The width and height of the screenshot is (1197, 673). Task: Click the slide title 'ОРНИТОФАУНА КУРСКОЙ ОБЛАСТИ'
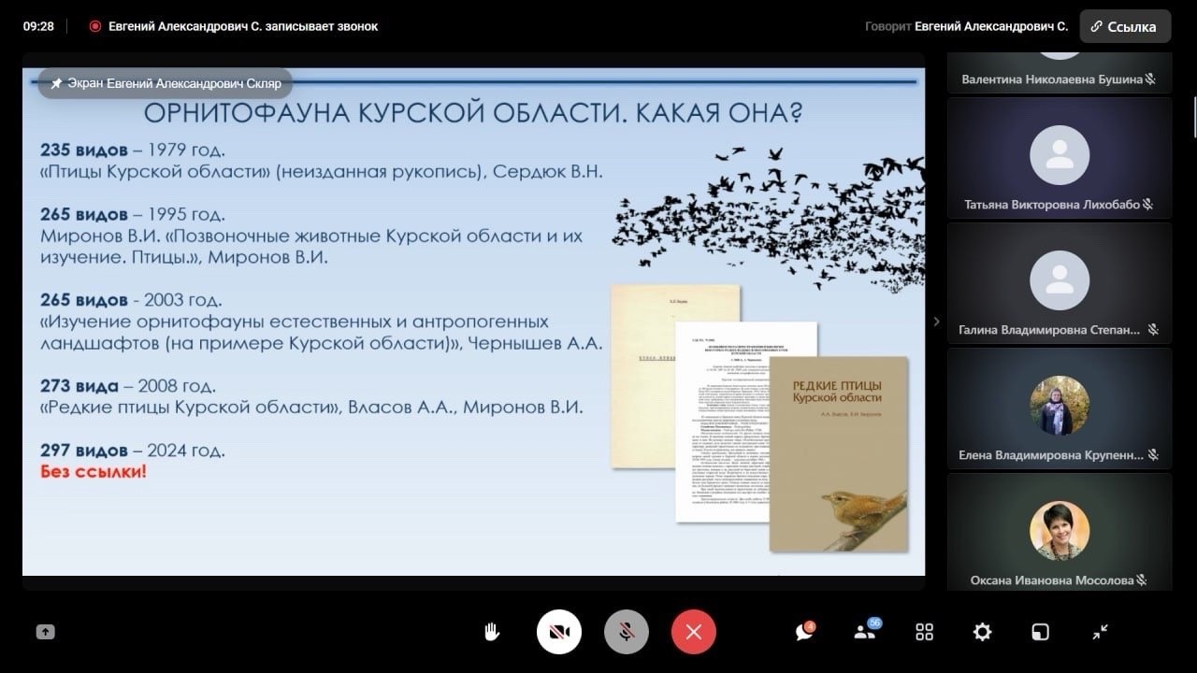coord(384,114)
